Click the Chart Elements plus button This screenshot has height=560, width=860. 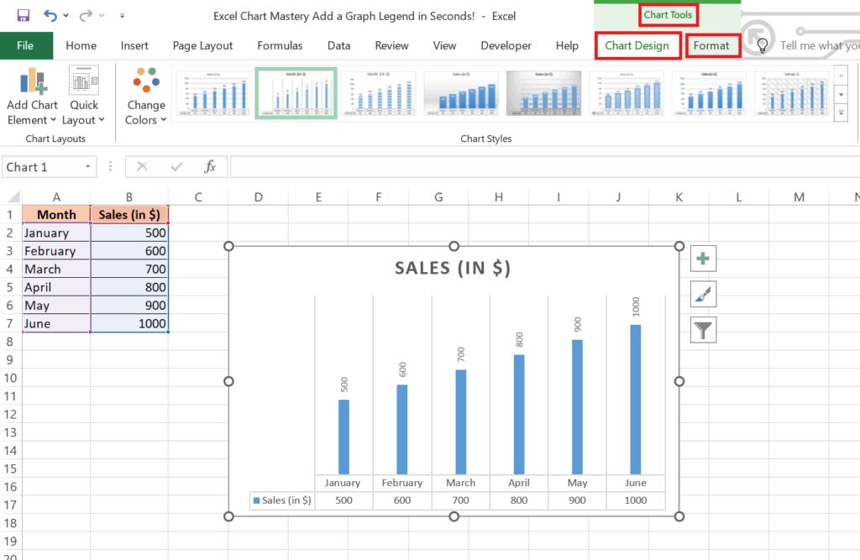point(703,259)
